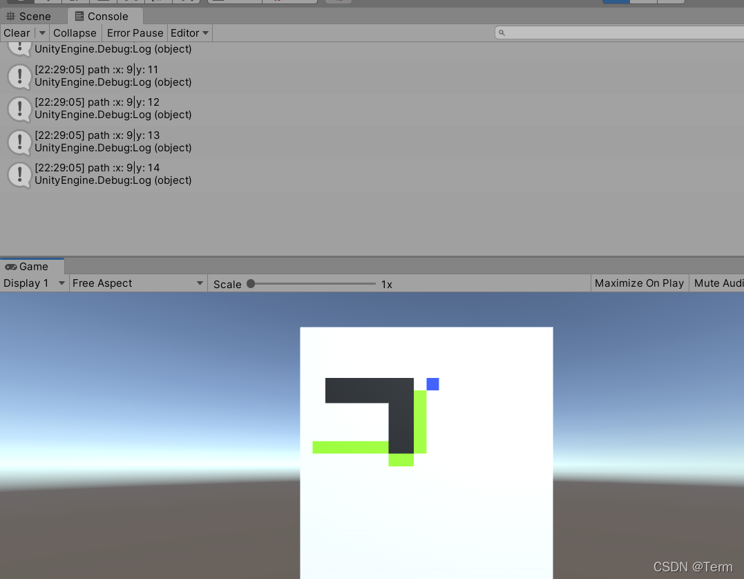Click the Console tab list icon
This screenshot has width=744, height=579.
click(79, 17)
